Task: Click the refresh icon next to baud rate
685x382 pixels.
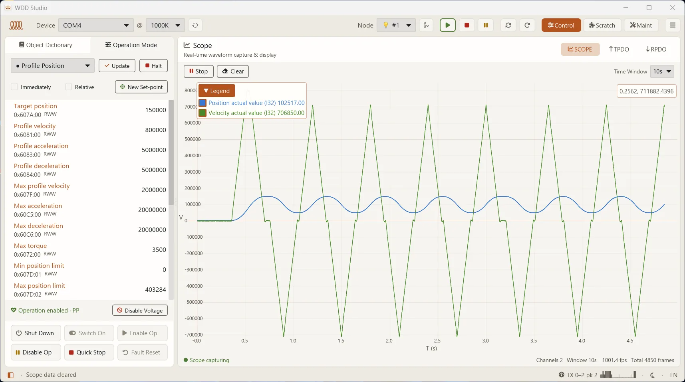Action: coord(195,25)
